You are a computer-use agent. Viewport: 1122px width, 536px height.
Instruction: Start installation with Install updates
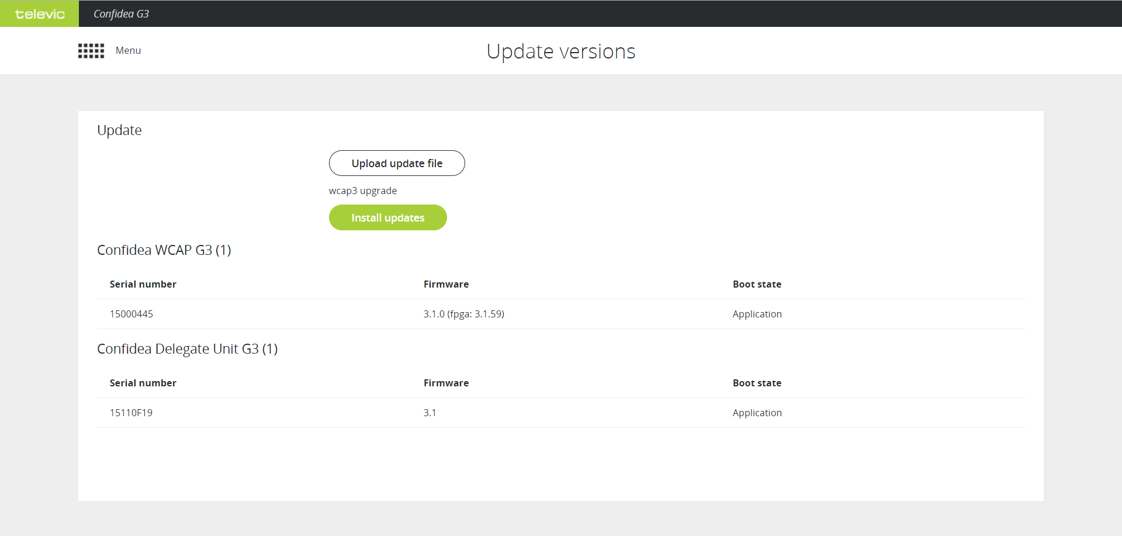coord(387,217)
